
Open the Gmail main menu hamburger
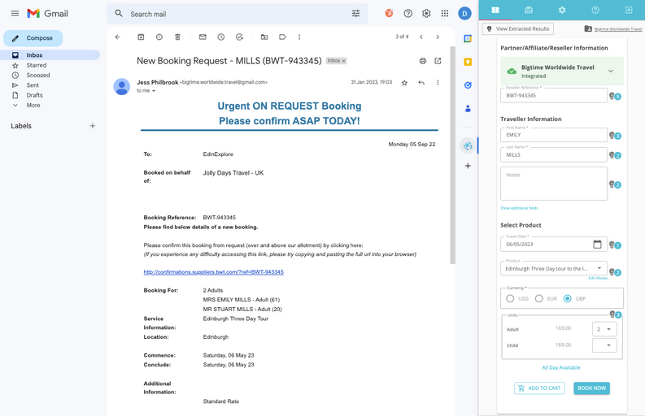pyautogui.click(x=15, y=14)
